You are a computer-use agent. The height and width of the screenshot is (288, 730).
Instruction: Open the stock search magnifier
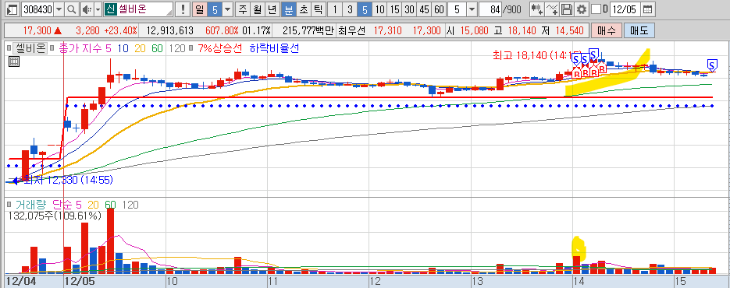pyautogui.click(x=72, y=9)
